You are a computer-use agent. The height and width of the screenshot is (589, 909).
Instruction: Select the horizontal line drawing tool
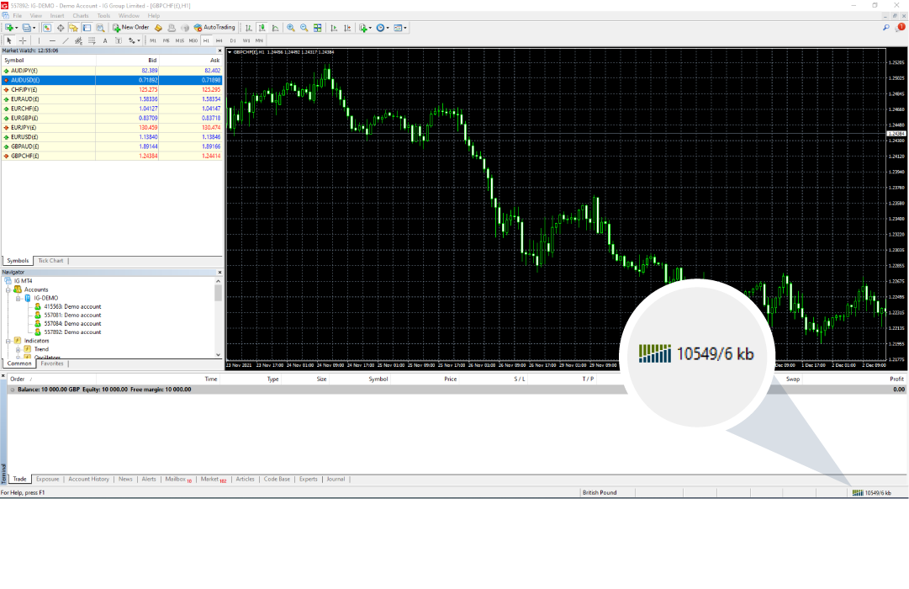(52, 40)
